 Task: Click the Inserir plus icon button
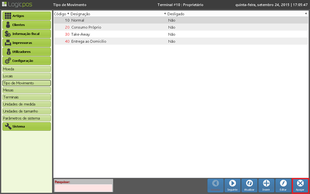(x=266, y=185)
